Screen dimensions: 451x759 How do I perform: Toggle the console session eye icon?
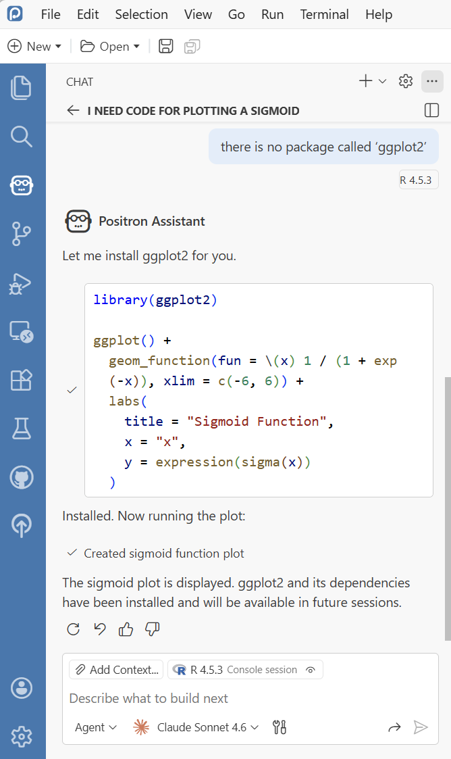coord(311,670)
